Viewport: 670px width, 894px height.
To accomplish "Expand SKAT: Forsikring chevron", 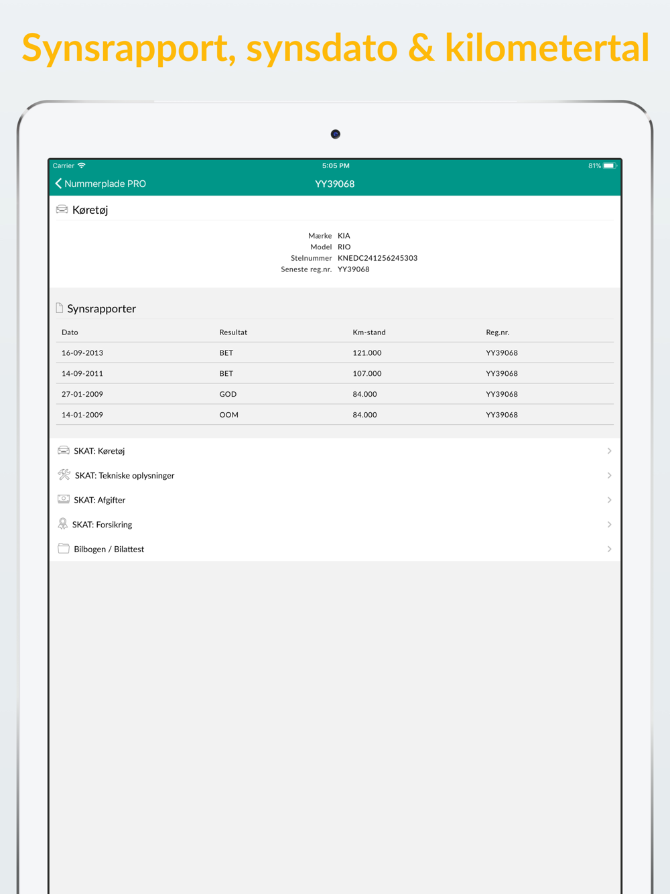I will (x=609, y=524).
